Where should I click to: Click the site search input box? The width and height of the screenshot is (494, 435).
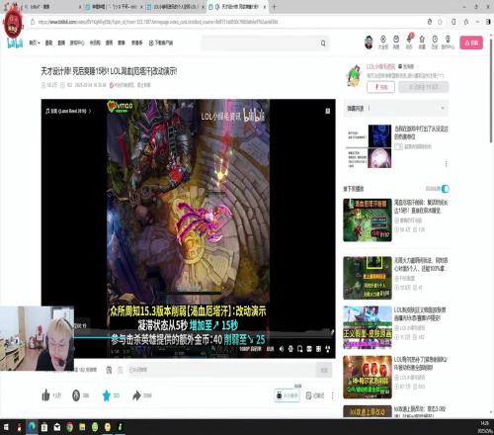(x=260, y=43)
